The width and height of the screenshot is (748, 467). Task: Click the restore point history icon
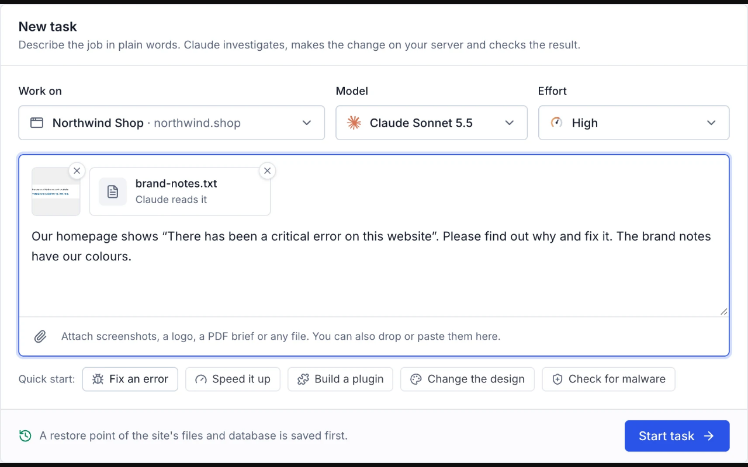point(25,435)
